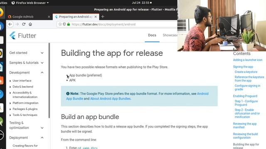266x149 pixels.
Task: Close the Preparing an Android app tab
Action: tap(96, 17)
